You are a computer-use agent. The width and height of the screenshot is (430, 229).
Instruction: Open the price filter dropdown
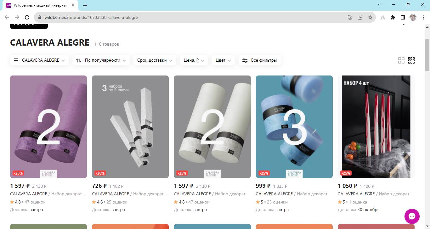click(x=194, y=60)
